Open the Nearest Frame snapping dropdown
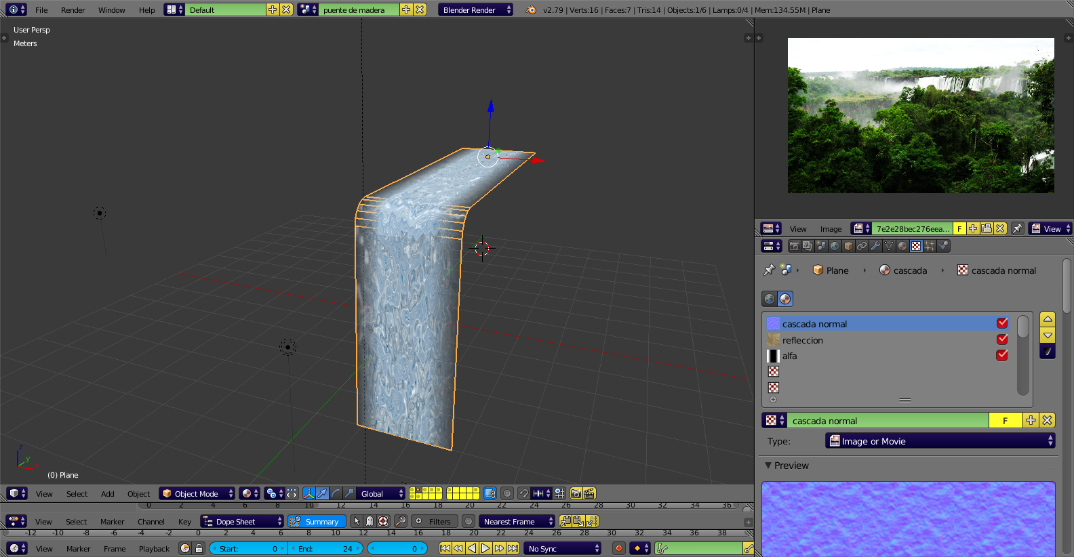1074x557 pixels. (517, 521)
